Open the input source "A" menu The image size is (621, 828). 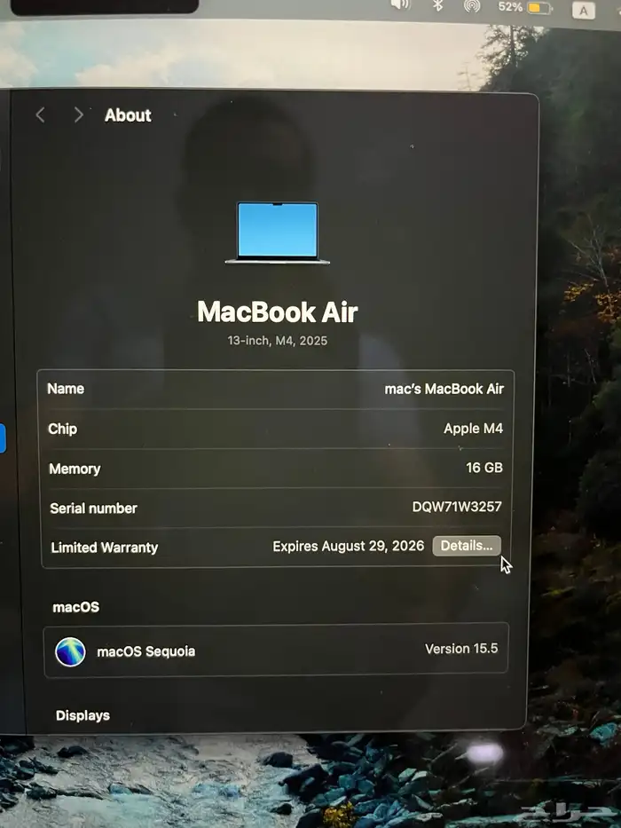(583, 11)
